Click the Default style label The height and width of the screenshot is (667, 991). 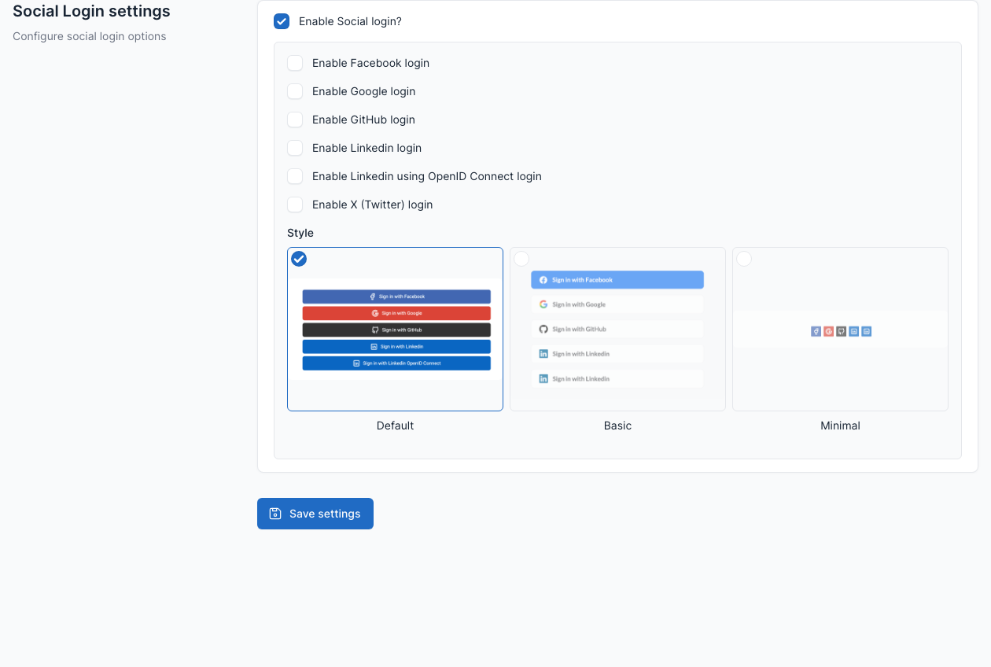click(x=395, y=426)
